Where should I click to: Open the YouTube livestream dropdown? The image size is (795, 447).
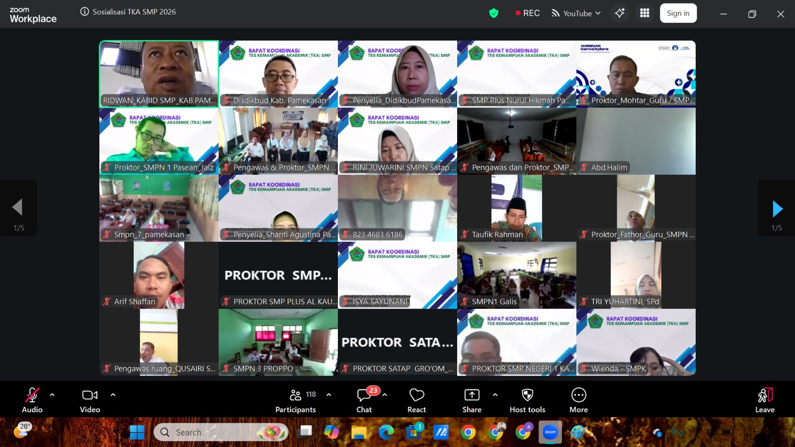click(576, 13)
